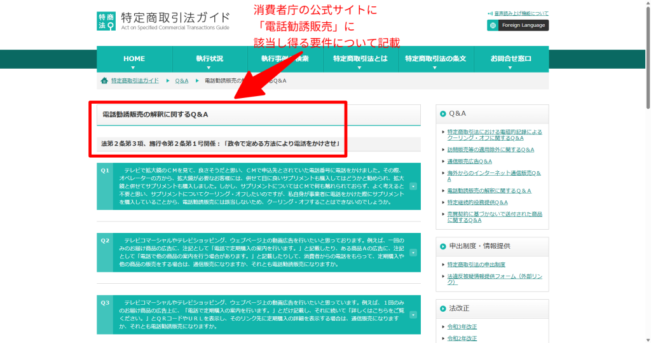
Task: Click the home icon in the breadcrumb
Action: 104,81
